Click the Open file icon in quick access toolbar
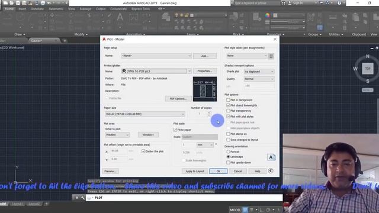 coord(11,3)
